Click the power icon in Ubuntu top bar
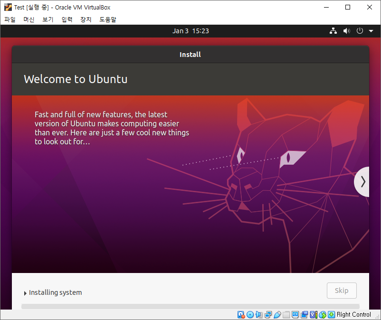Screen dimensions: 381x320 pos(360,31)
